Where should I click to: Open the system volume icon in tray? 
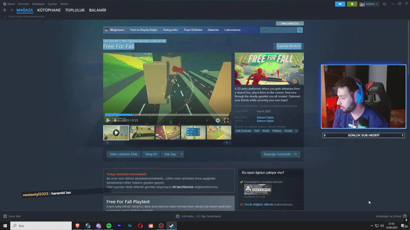pyautogui.click(x=382, y=226)
